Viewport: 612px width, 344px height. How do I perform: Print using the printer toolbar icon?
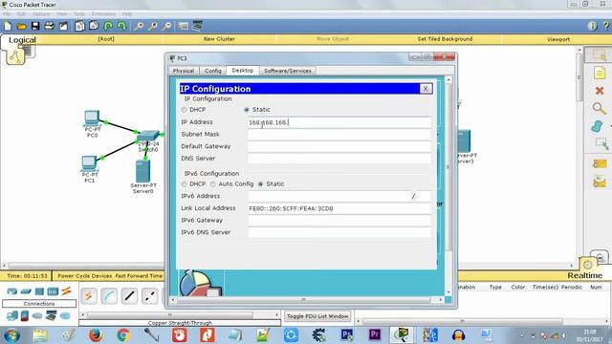tap(50, 26)
